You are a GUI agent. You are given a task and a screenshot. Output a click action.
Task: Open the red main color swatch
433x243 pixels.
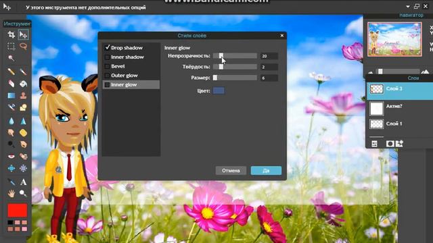click(x=18, y=211)
